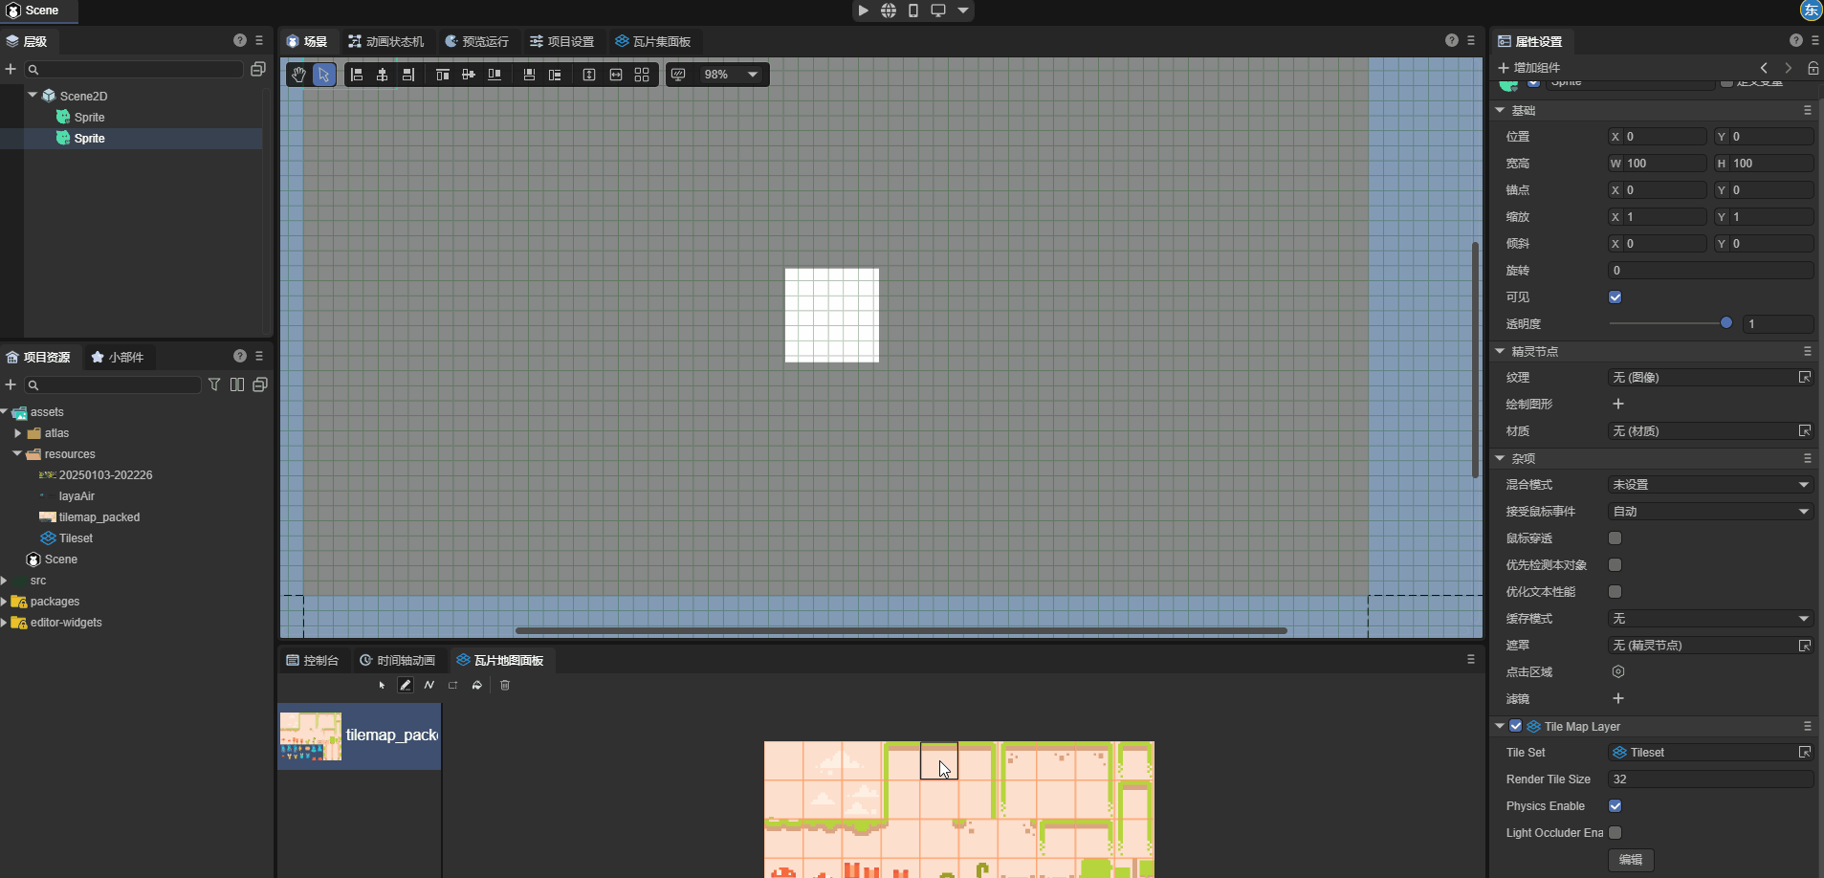Select the hand pan tool
1824x878 pixels.
pos(298,75)
